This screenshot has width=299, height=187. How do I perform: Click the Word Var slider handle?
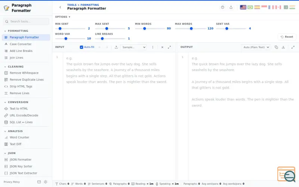(66, 39)
